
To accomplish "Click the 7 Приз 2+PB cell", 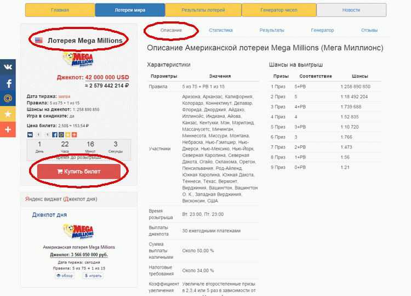I will click(300, 147).
